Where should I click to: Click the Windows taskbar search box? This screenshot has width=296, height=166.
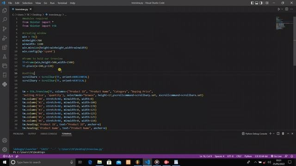[42, 162]
